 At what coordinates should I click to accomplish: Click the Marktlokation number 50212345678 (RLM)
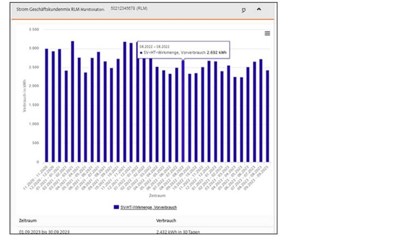[x=129, y=9]
